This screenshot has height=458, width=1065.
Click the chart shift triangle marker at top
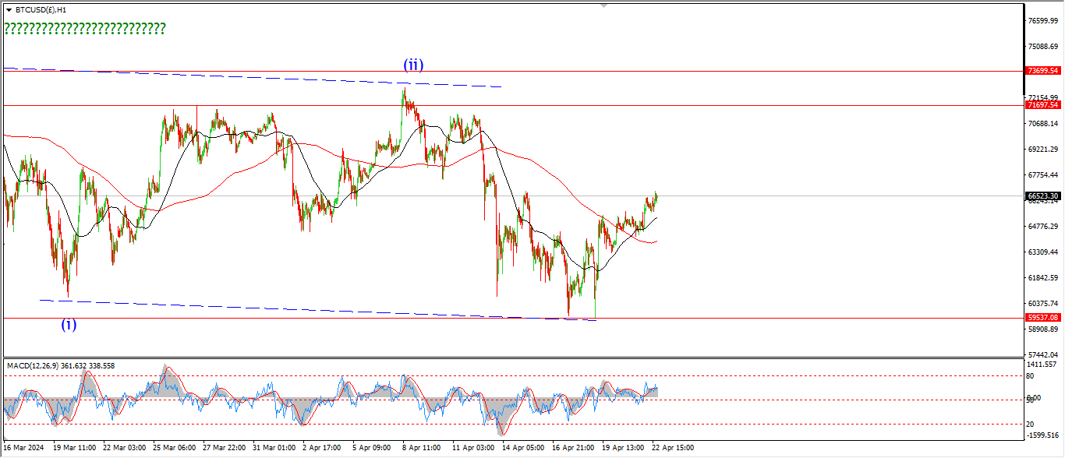coord(603,5)
